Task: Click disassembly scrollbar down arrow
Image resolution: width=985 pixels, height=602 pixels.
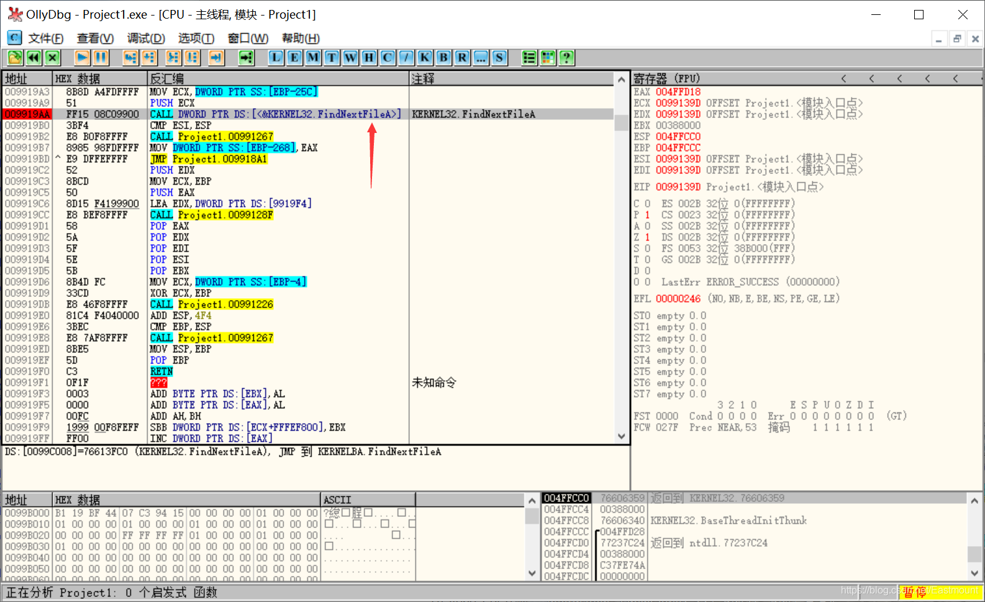Action: (x=622, y=436)
